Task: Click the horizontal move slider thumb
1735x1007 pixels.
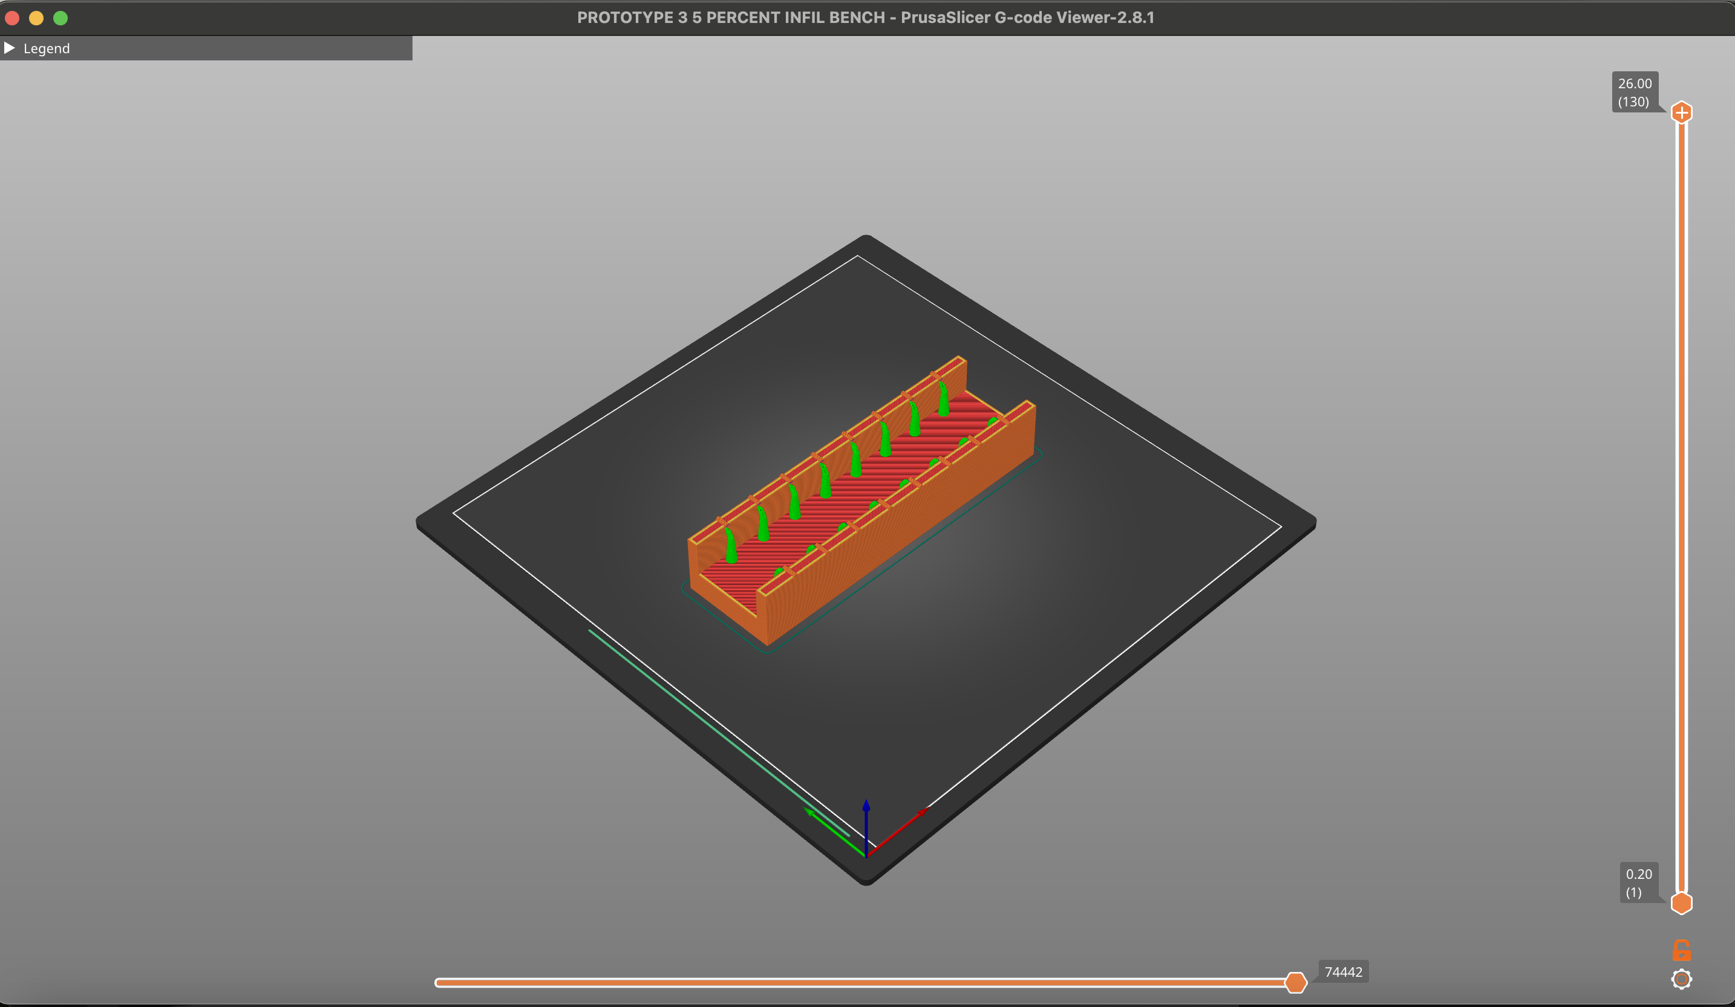Action: click(x=1296, y=983)
